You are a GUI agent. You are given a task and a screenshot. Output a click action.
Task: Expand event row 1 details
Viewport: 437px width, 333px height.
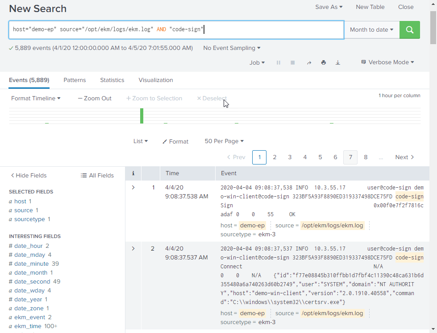(x=133, y=187)
